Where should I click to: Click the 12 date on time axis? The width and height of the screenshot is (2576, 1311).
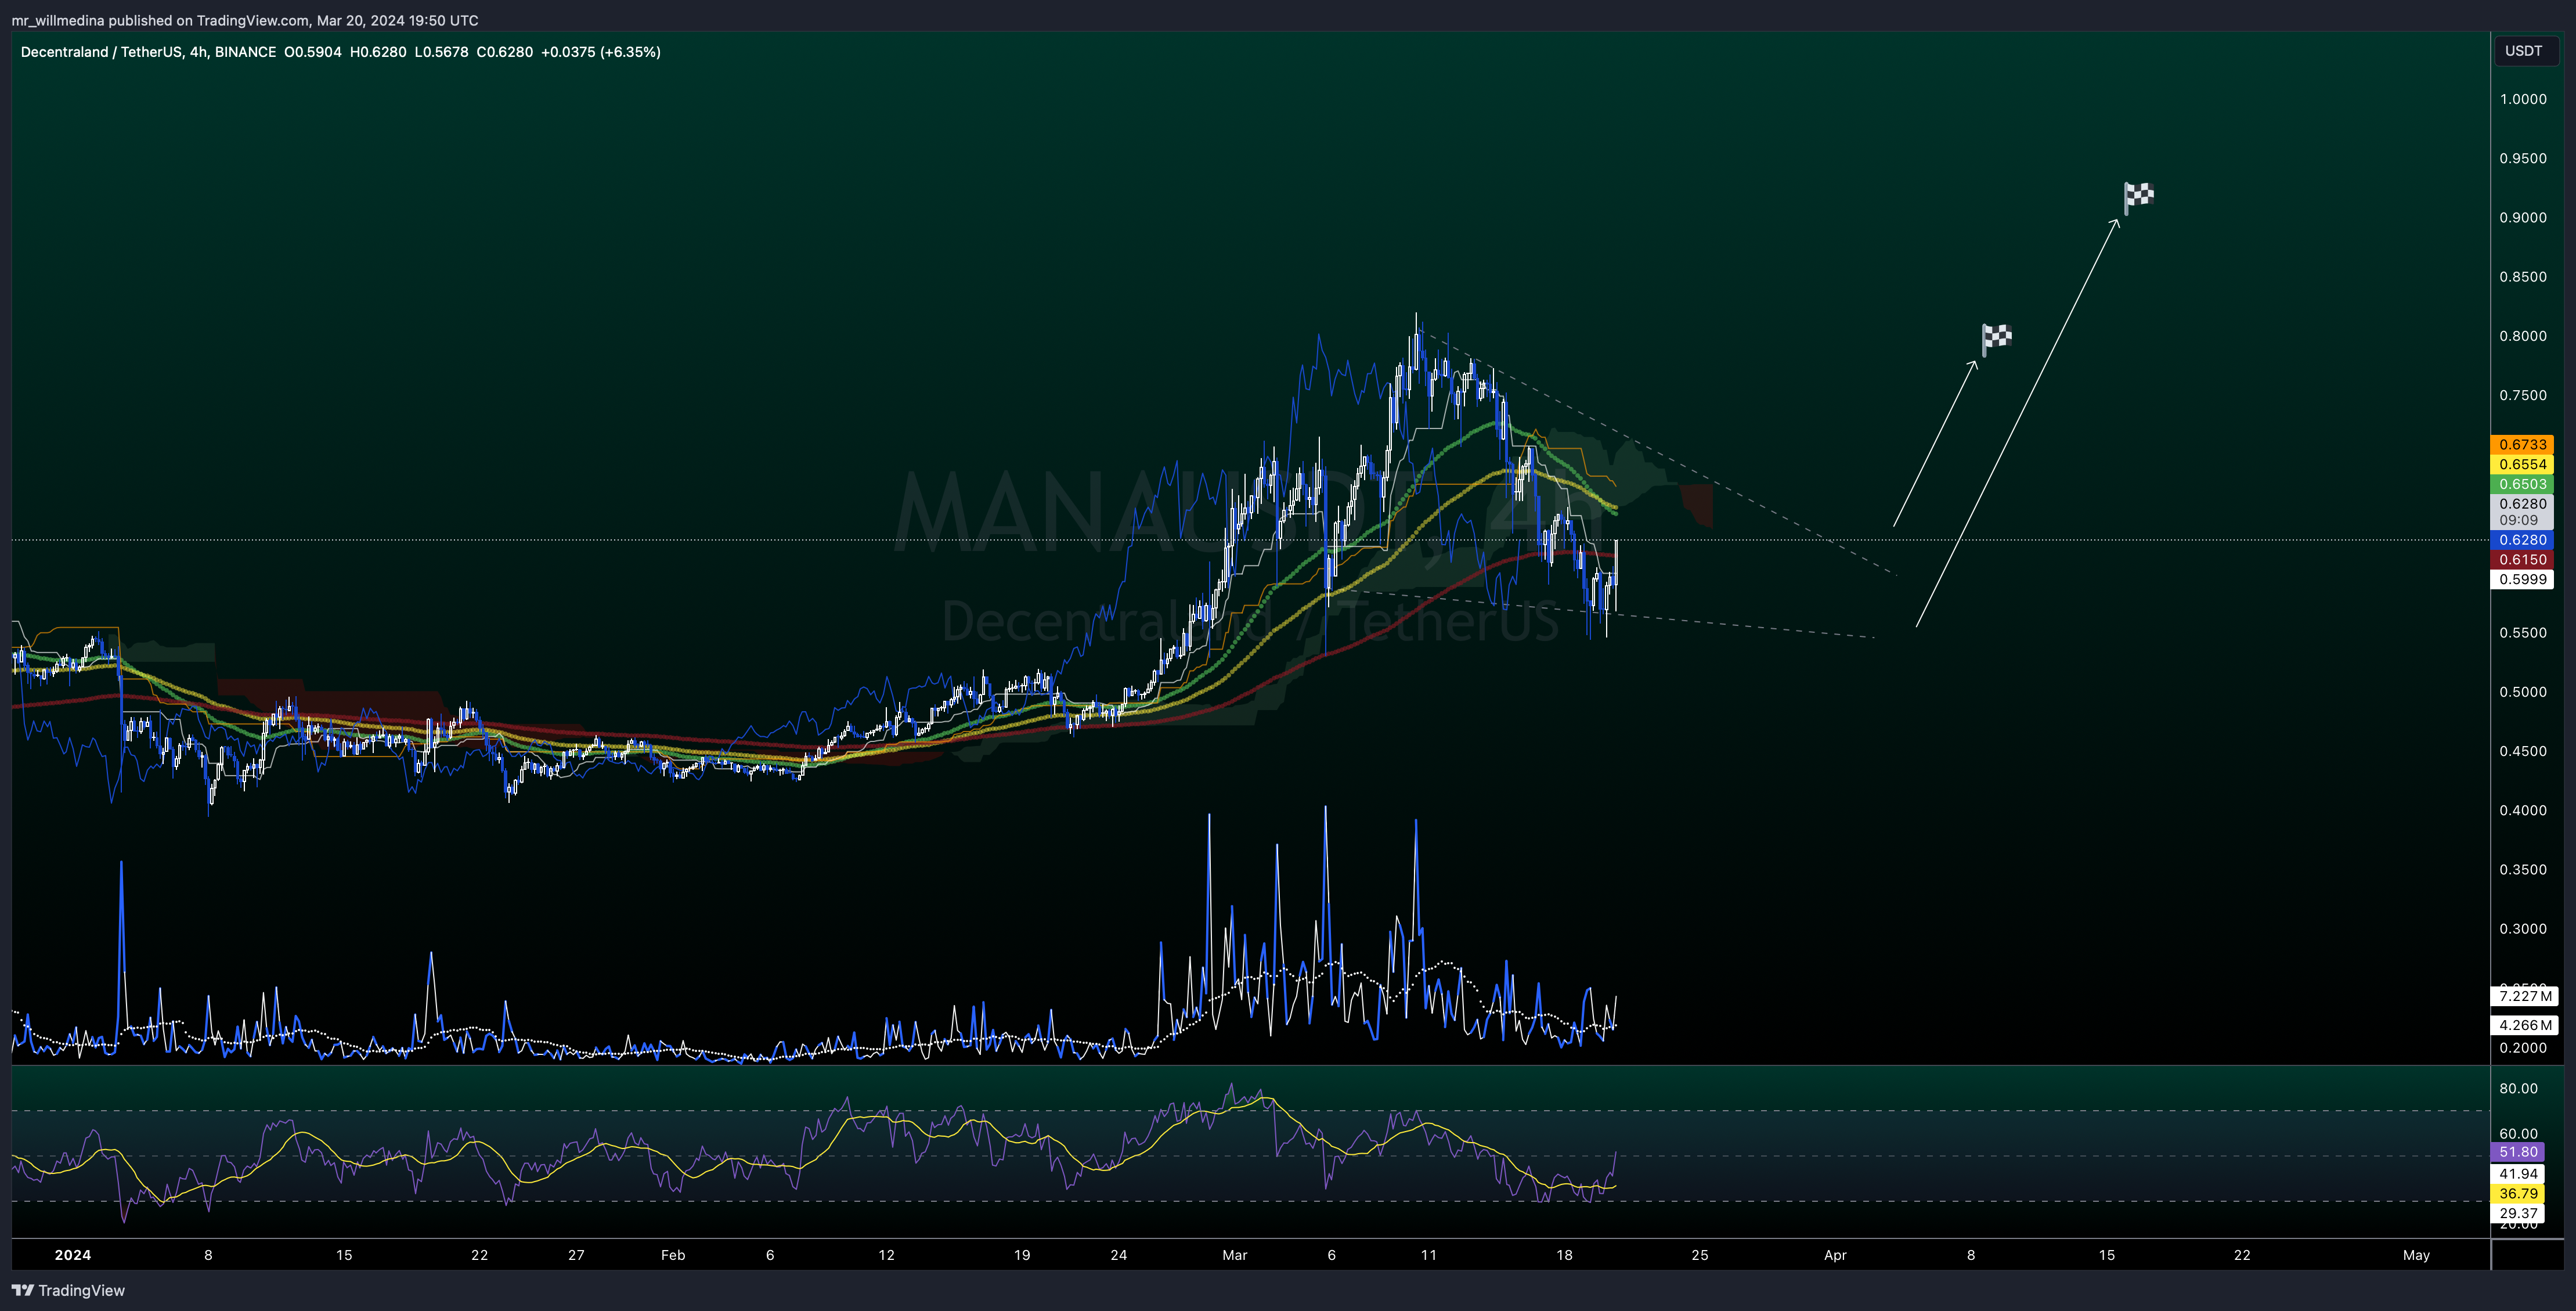tap(886, 1255)
